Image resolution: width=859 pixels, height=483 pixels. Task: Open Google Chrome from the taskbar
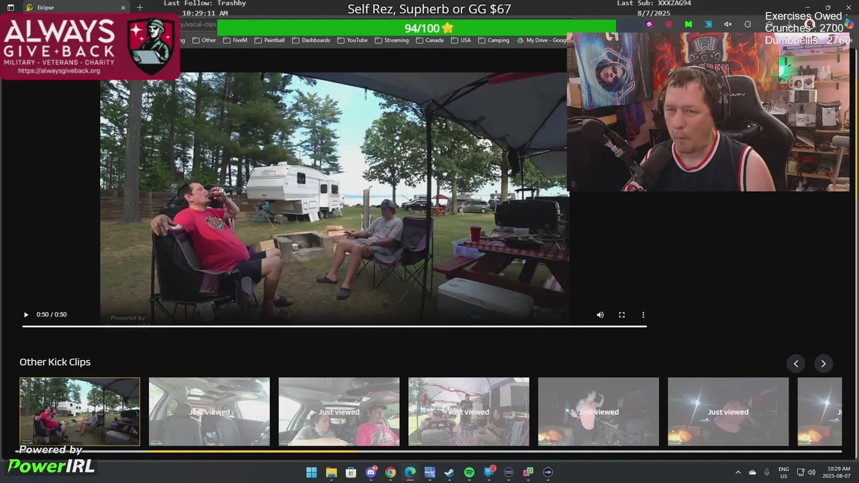tap(391, 472)
